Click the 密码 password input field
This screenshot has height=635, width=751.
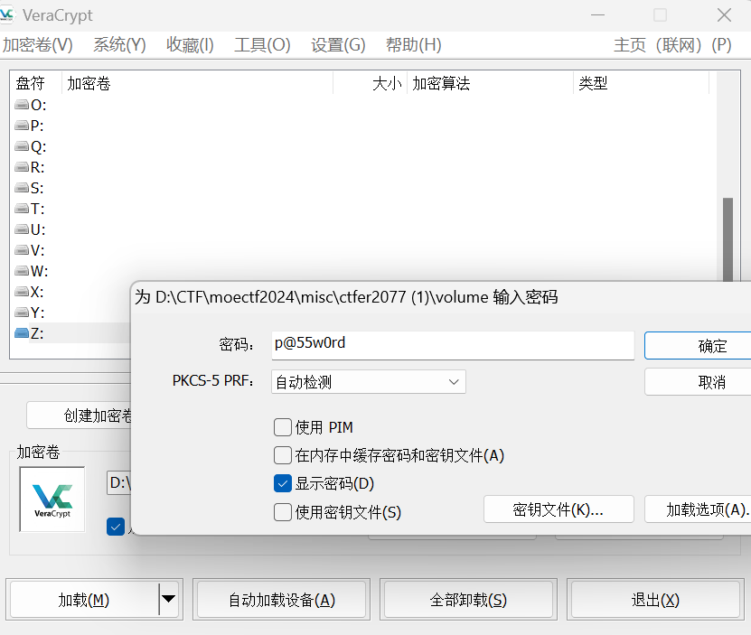pos(453,345)
